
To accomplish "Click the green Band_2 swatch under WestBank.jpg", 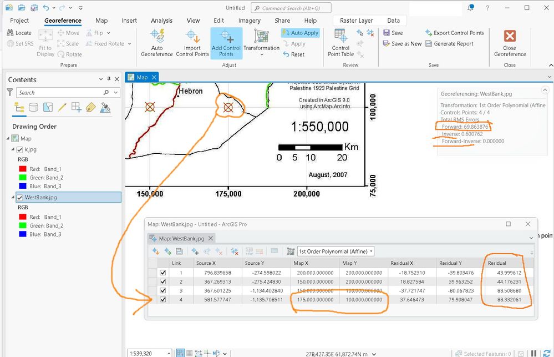I will pyautogui.click(x=23, y=225).
